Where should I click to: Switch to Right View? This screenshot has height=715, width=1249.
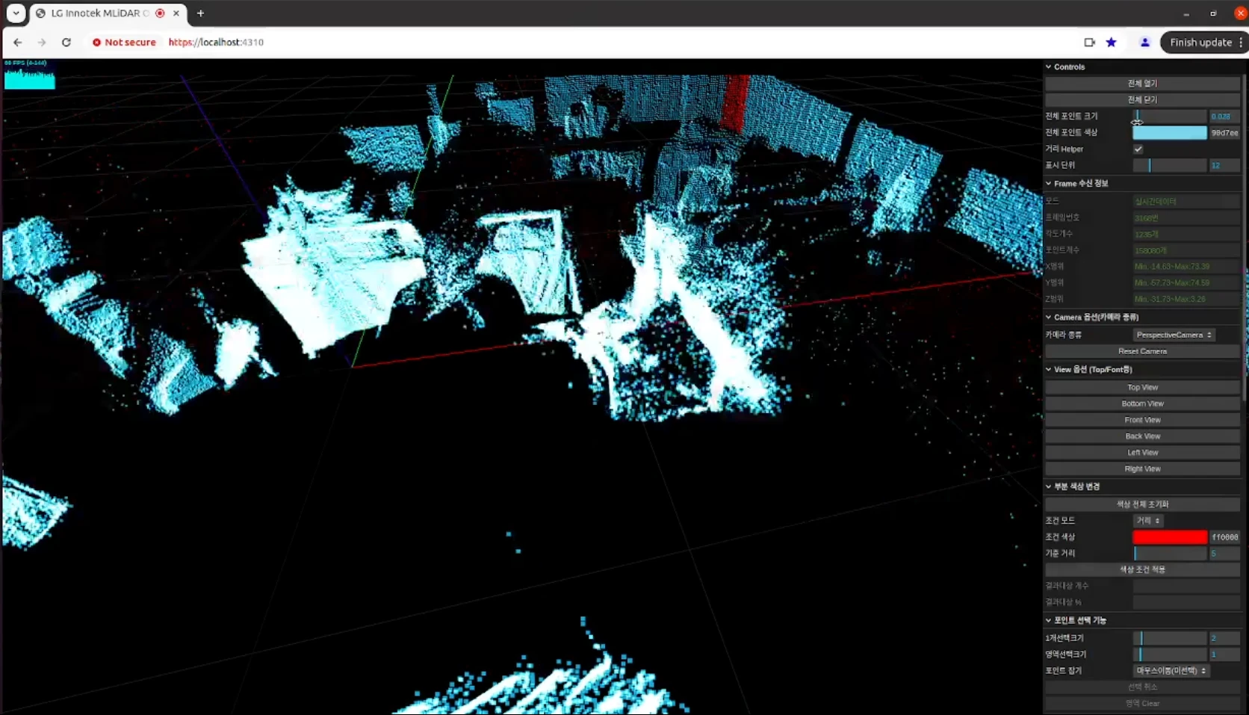tap(1142, 469)
